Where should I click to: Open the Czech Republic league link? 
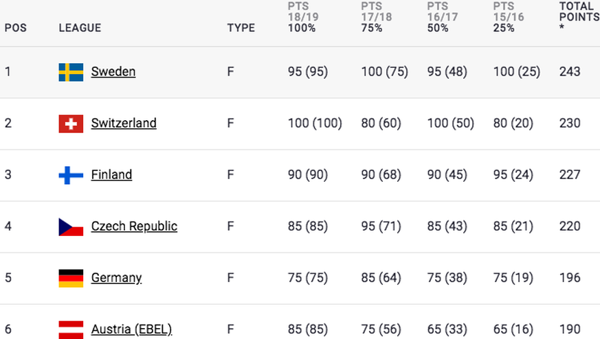click(134, 226)
